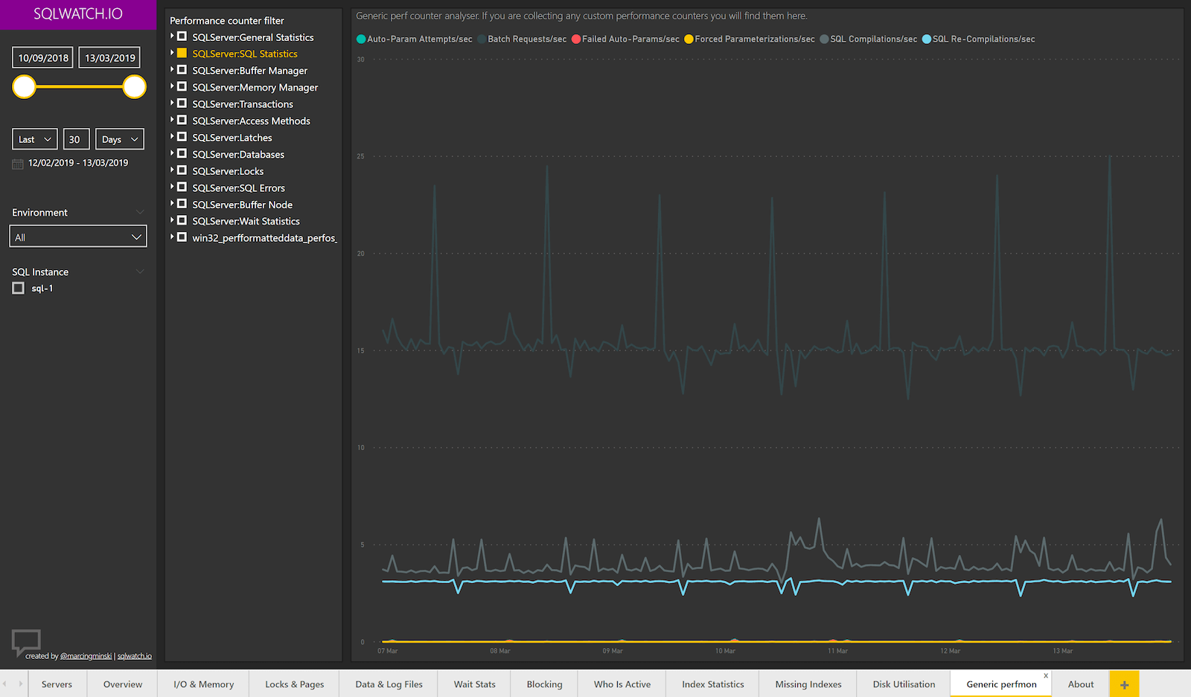
Task: Expand win32_perfformatteddata_perfos tree node
Action: point(172,237)
